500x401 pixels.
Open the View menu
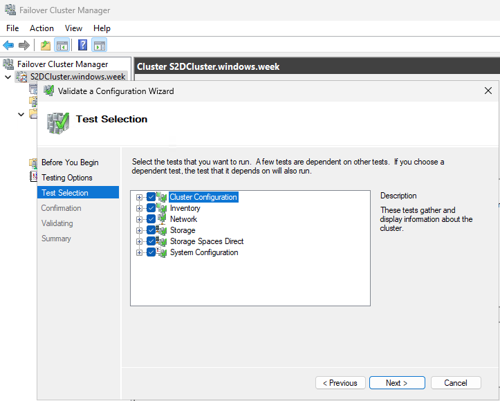pyautogui.click(x=74, y=28)
